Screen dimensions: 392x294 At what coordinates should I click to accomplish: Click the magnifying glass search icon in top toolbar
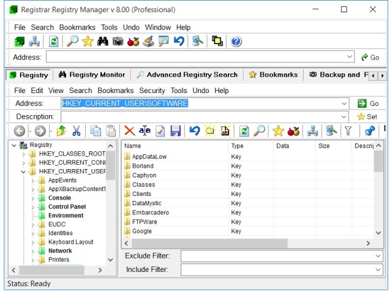[72, 41]
